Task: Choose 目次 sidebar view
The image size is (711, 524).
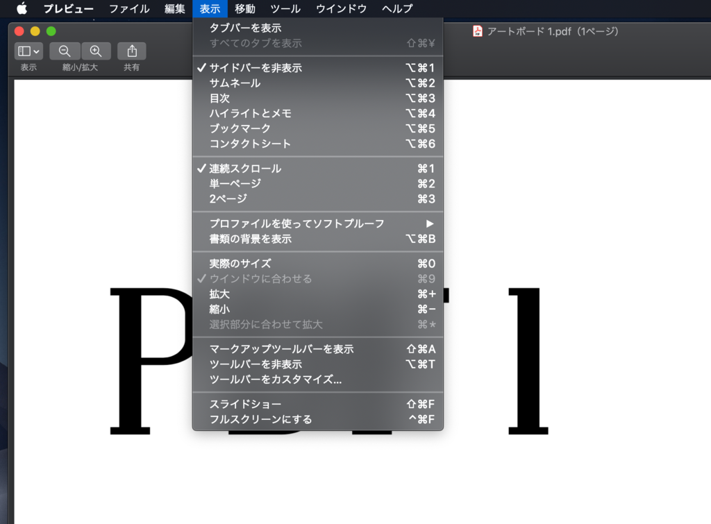Action: point(318,99)
